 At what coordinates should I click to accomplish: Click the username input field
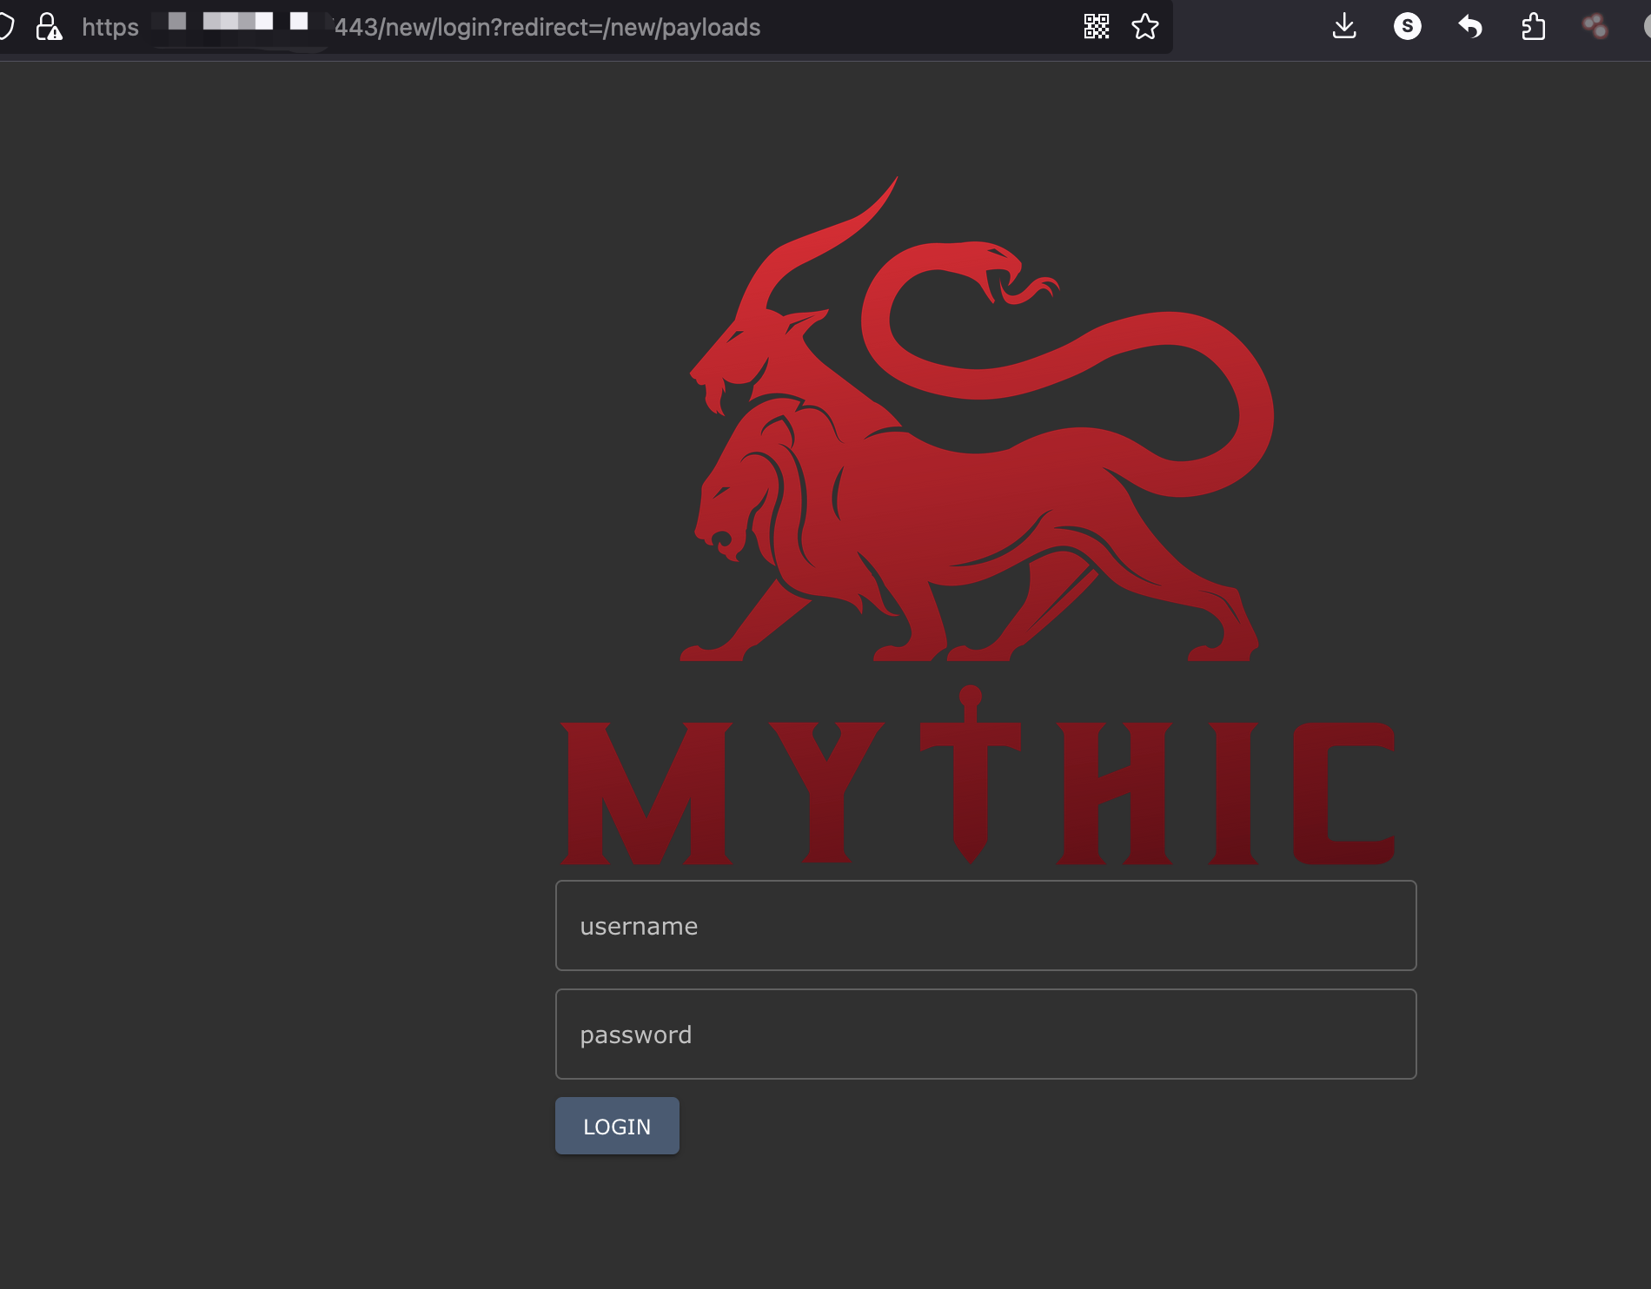coord(985,926)
